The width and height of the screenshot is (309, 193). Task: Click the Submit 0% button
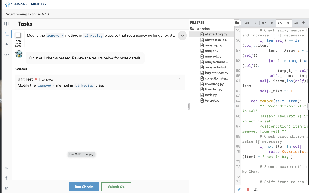[116, 187]
